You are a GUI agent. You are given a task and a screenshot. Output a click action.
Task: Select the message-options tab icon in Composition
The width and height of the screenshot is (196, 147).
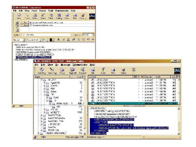17,30
